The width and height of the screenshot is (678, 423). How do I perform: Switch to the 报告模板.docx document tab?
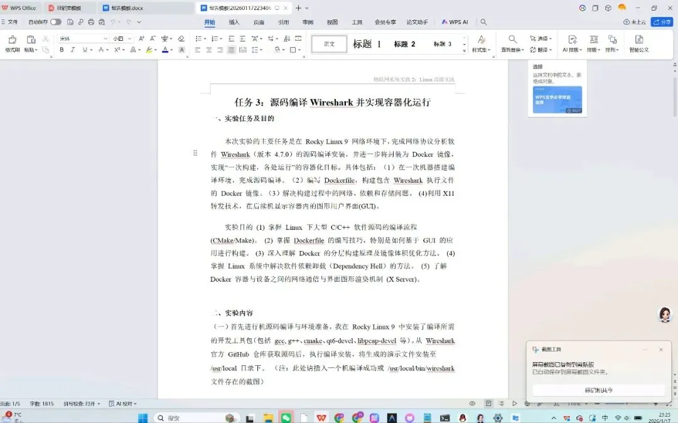[x=145, y=8]
